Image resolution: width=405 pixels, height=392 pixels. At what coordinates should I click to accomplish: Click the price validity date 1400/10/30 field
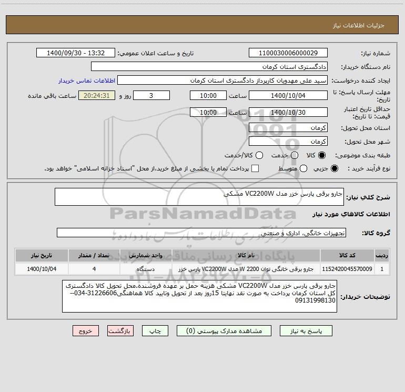coord(288,112)
